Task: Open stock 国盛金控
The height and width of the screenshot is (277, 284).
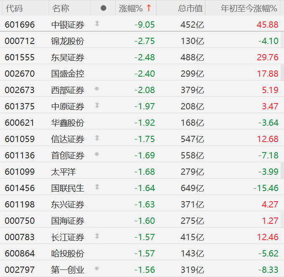Action: point(68,74)
